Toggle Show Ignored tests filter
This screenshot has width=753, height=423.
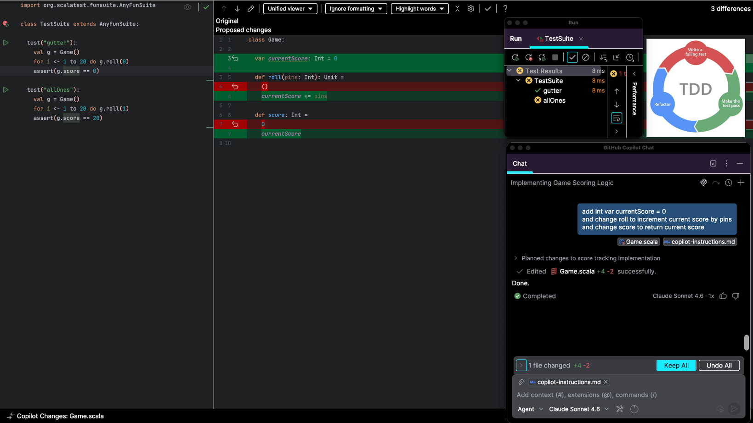pos(586,57)
